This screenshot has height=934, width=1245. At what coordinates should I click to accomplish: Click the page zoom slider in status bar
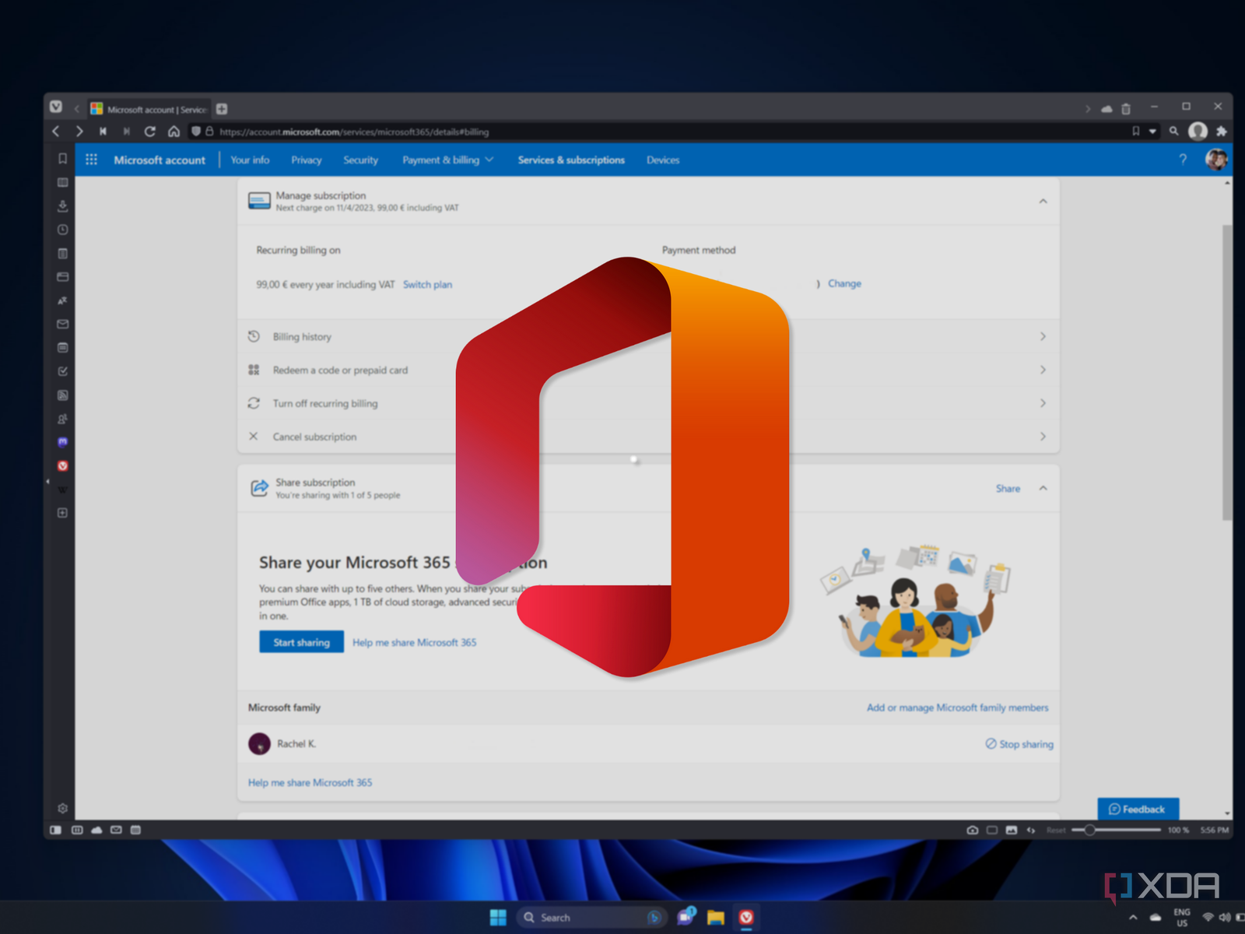coord(1116,830)
